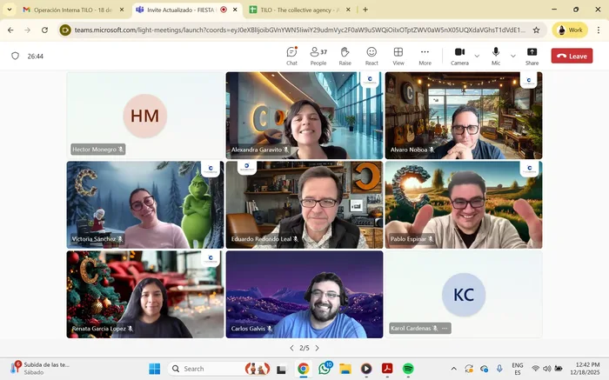Open the meeting Chat panel
The image size is (609, 380).
click(291, 56)
